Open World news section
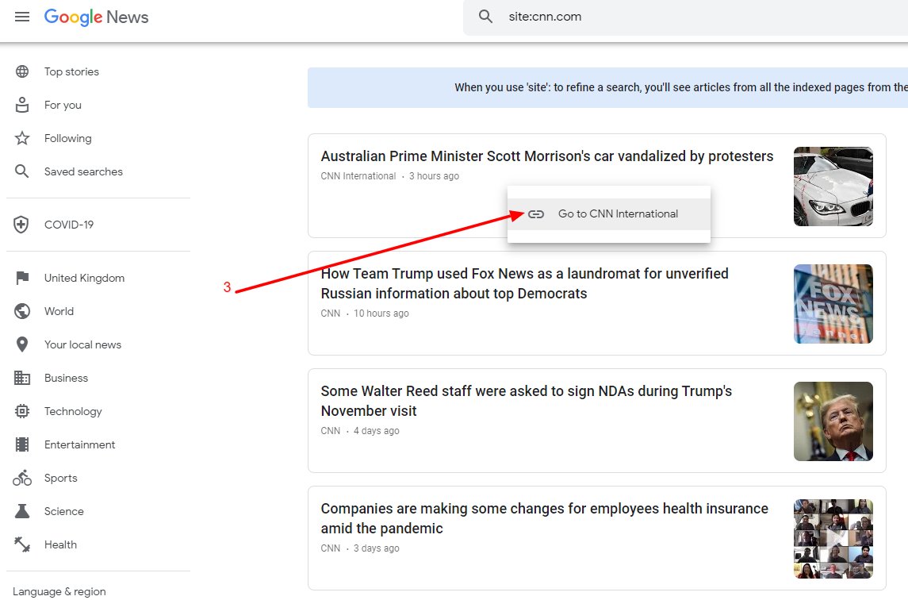Viewport: 908px width, 600px height. [59, 311]
